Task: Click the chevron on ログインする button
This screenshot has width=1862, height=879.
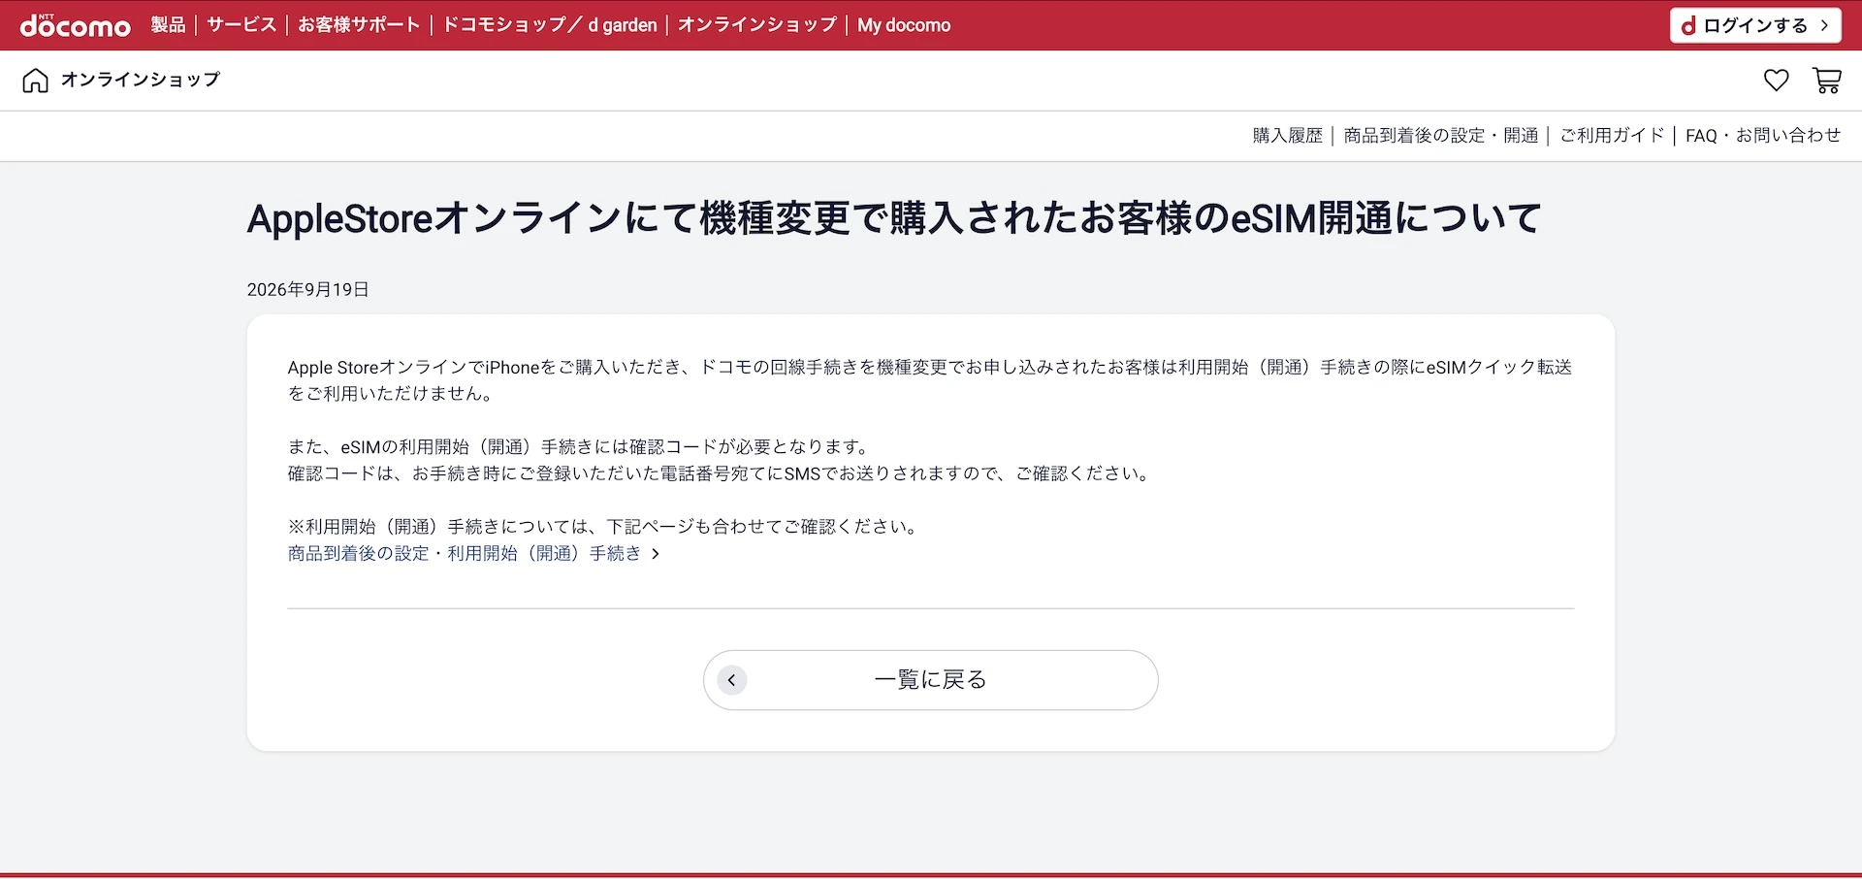Action: (x=1824, y=26)
